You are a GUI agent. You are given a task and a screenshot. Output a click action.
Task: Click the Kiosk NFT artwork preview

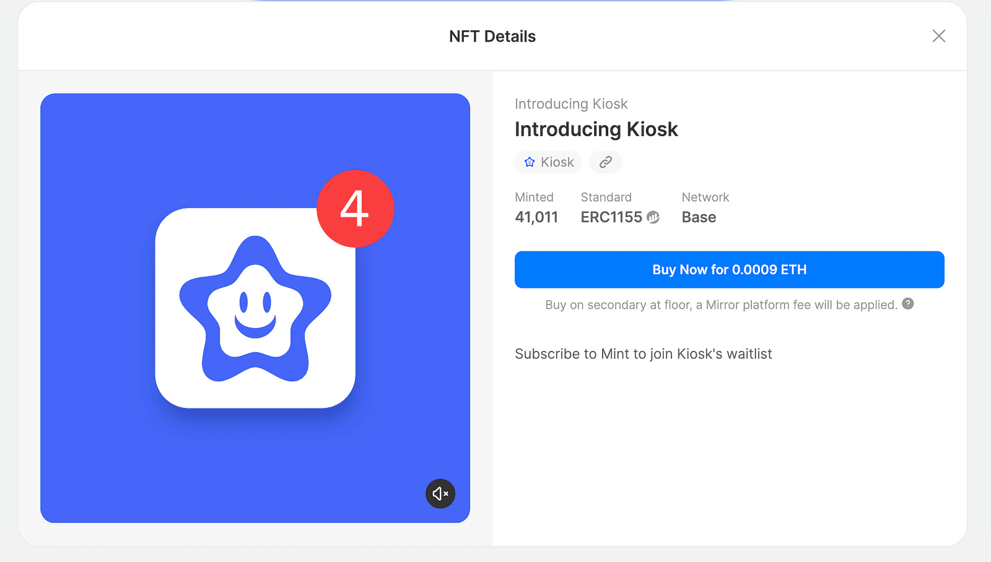(255, 308)
